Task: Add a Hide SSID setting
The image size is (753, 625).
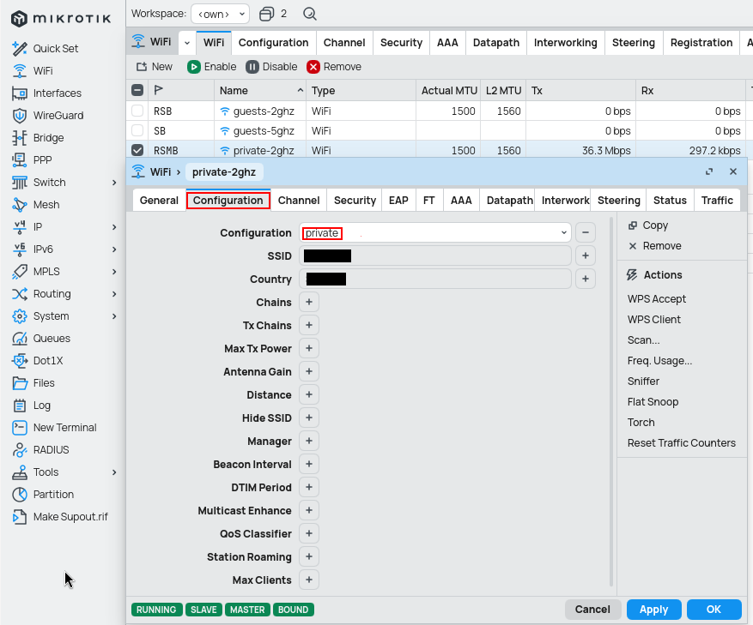Action: (x=309, y=418)
